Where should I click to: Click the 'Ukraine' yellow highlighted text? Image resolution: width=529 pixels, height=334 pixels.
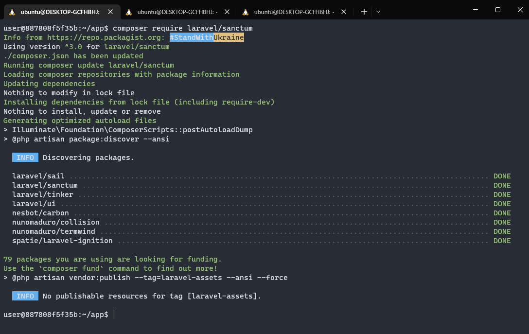pyautogui.click(x=229, y=37)
